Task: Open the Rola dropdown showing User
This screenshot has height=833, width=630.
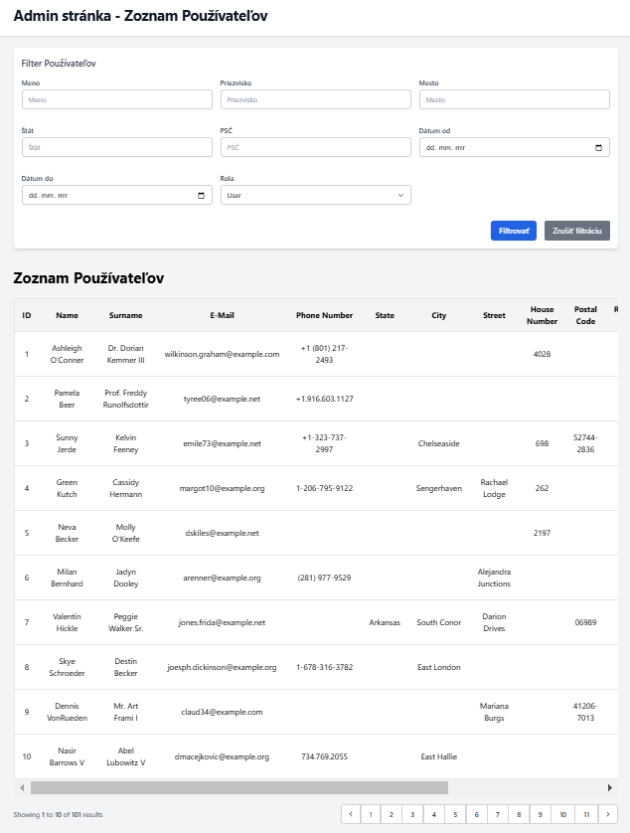Action: click(x=316, y=195)
